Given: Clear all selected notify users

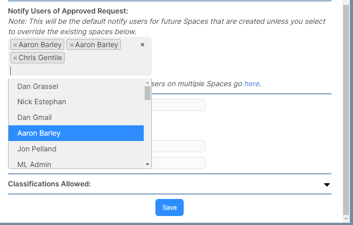Looking at the screenshot, I should (142, 45).
